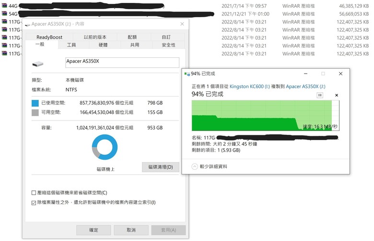Select the 自訂 tab
This screenshot has height=241, width=374.
pos(166,37)
